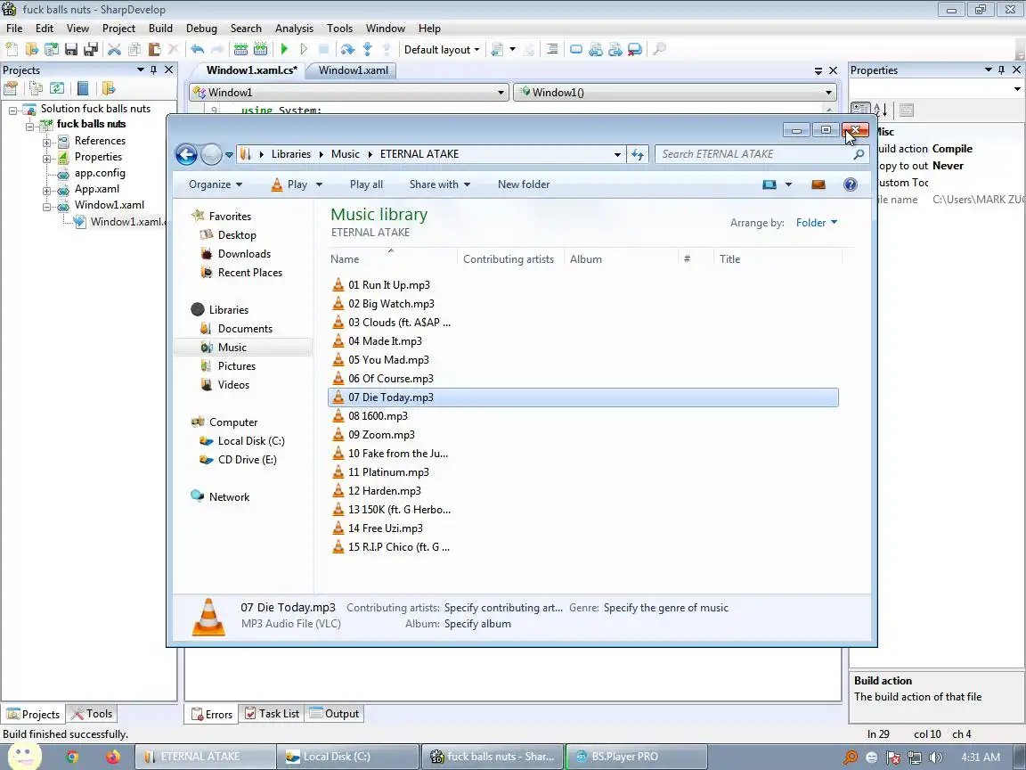Click the Change your view icon in Explorer

pos(769,184)
